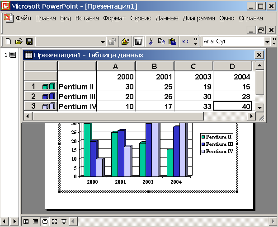
Task: Open the Arial Cyr font dropdown
Action: [x=267, y=42]
